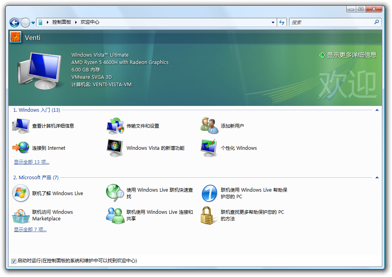The width and height of the screenshot is (392, 277).
Task: Select the 连接到 Internet text label
Action: (49, 148)
